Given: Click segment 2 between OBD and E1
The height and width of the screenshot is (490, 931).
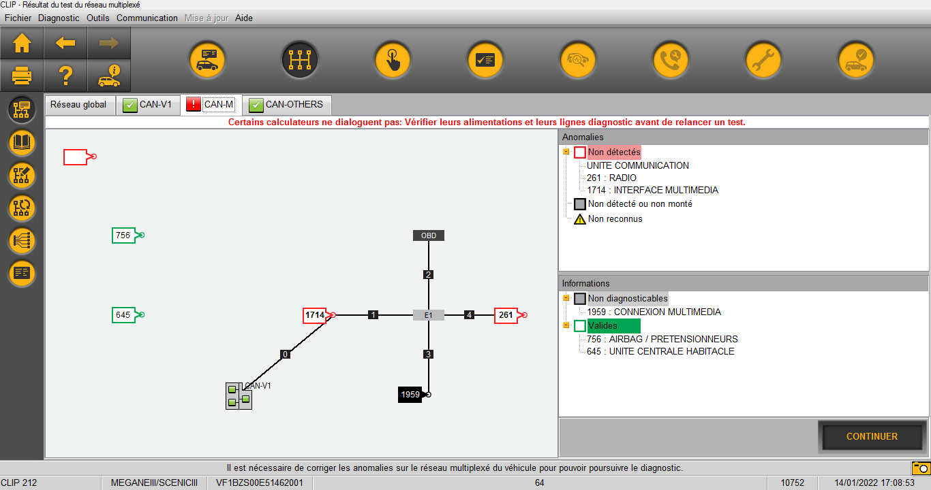Looking at the screenshot, I should pyautogui.click(x=428, y=275).
